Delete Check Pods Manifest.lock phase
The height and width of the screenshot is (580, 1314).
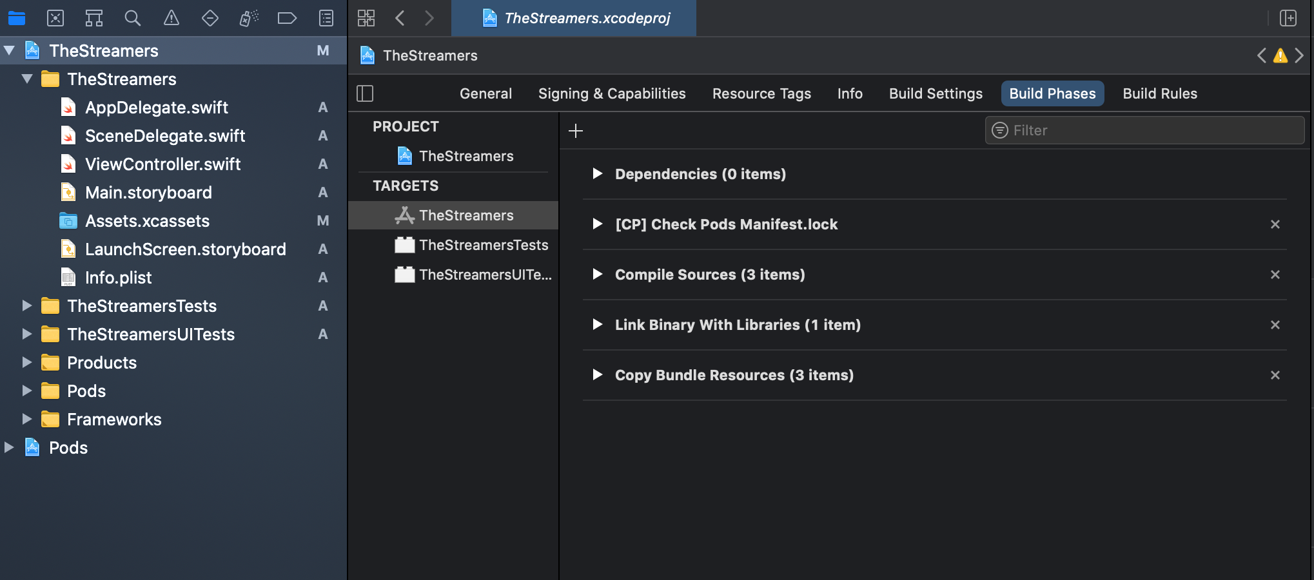(1275, 224)
